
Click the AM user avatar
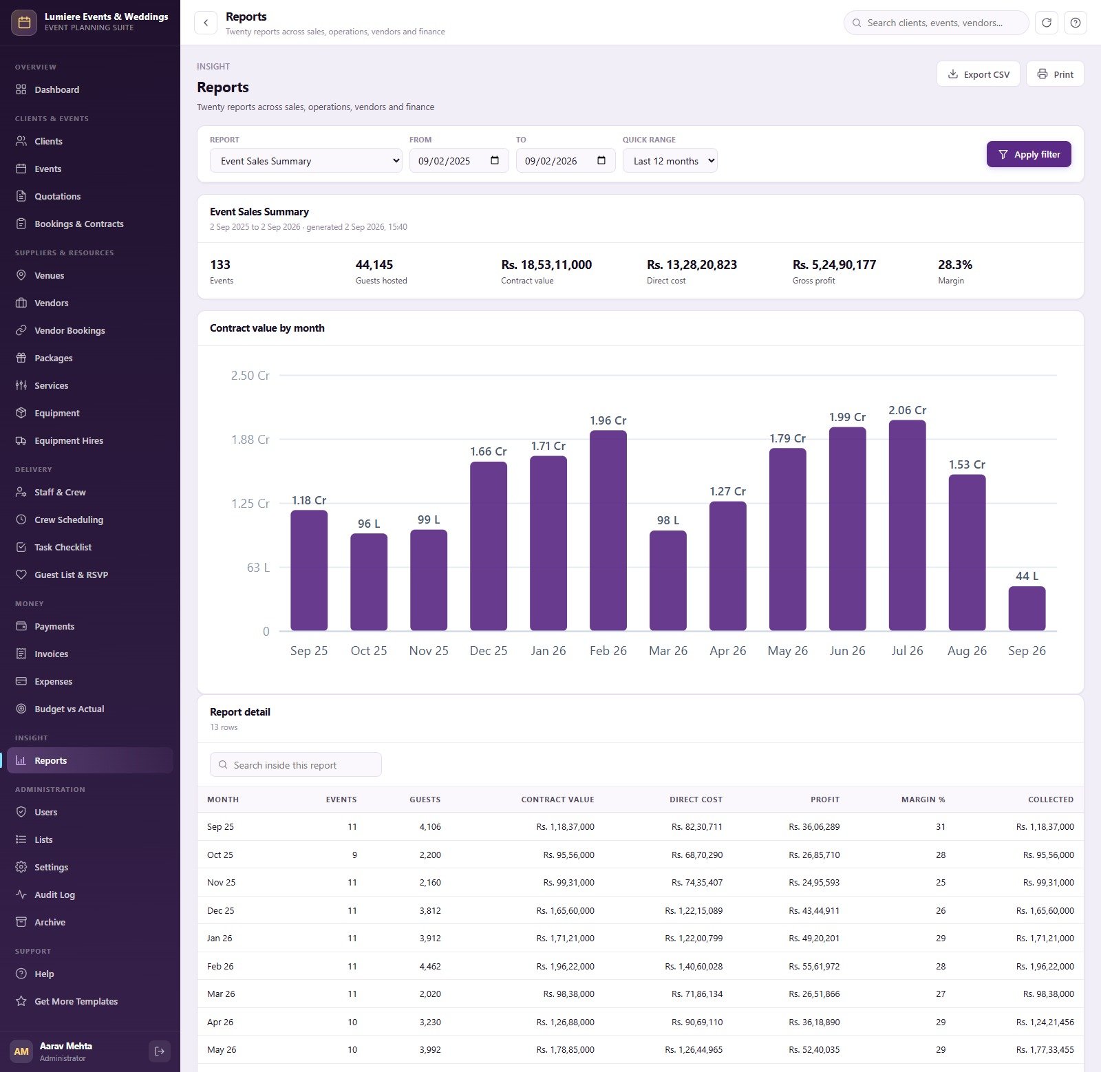click(x=21, y=1051)
